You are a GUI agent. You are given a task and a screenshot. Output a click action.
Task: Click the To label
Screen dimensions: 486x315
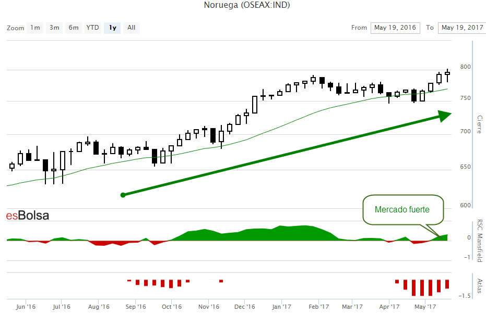[x=430, y=28]
